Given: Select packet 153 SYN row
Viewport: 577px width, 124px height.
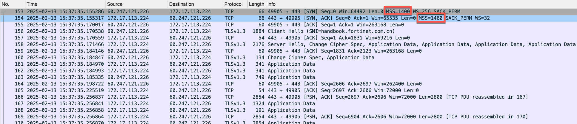Looking at the screenshot, I should [x=288, y=12].
